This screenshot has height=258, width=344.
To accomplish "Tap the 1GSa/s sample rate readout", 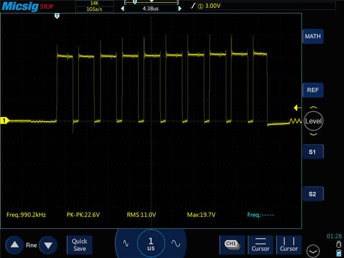I will [x=95, y=9].
